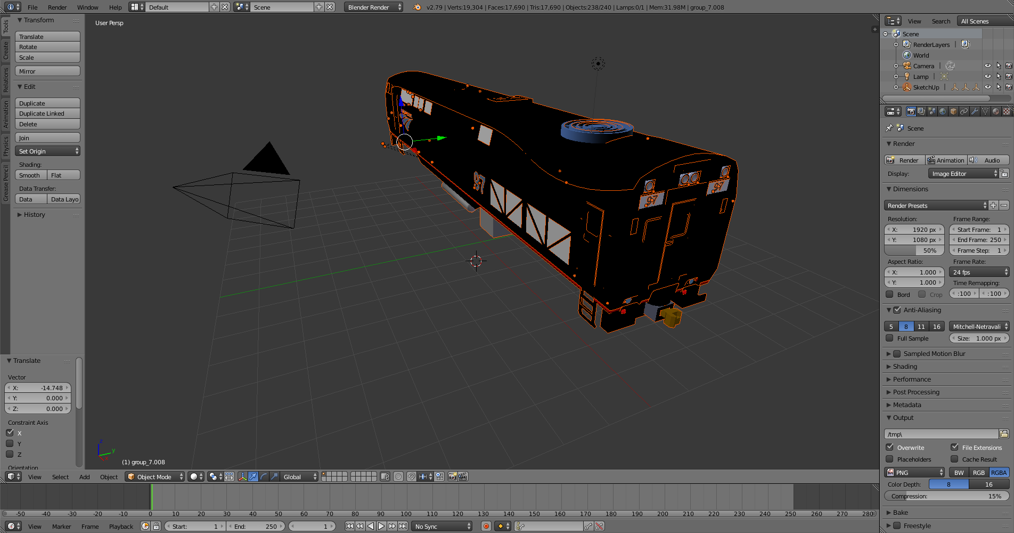The width and height of the screenshot is (1014, 533).
Task: Click the Smooth shading button
Action: 31,175
